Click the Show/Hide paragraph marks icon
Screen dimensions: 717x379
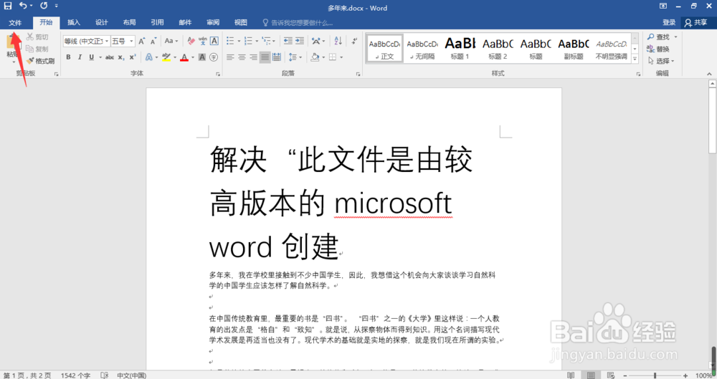click(x=354, y=41)
